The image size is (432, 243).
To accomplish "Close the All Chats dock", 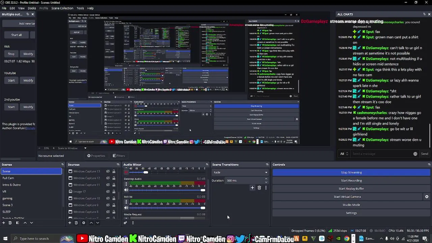I will click(429, 14).
